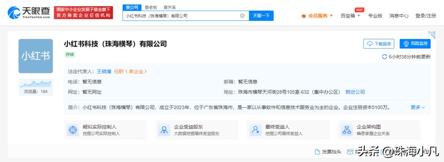Click the 天眼一下 search button
The height and width of the screenshot is (162, 444).
261,16
